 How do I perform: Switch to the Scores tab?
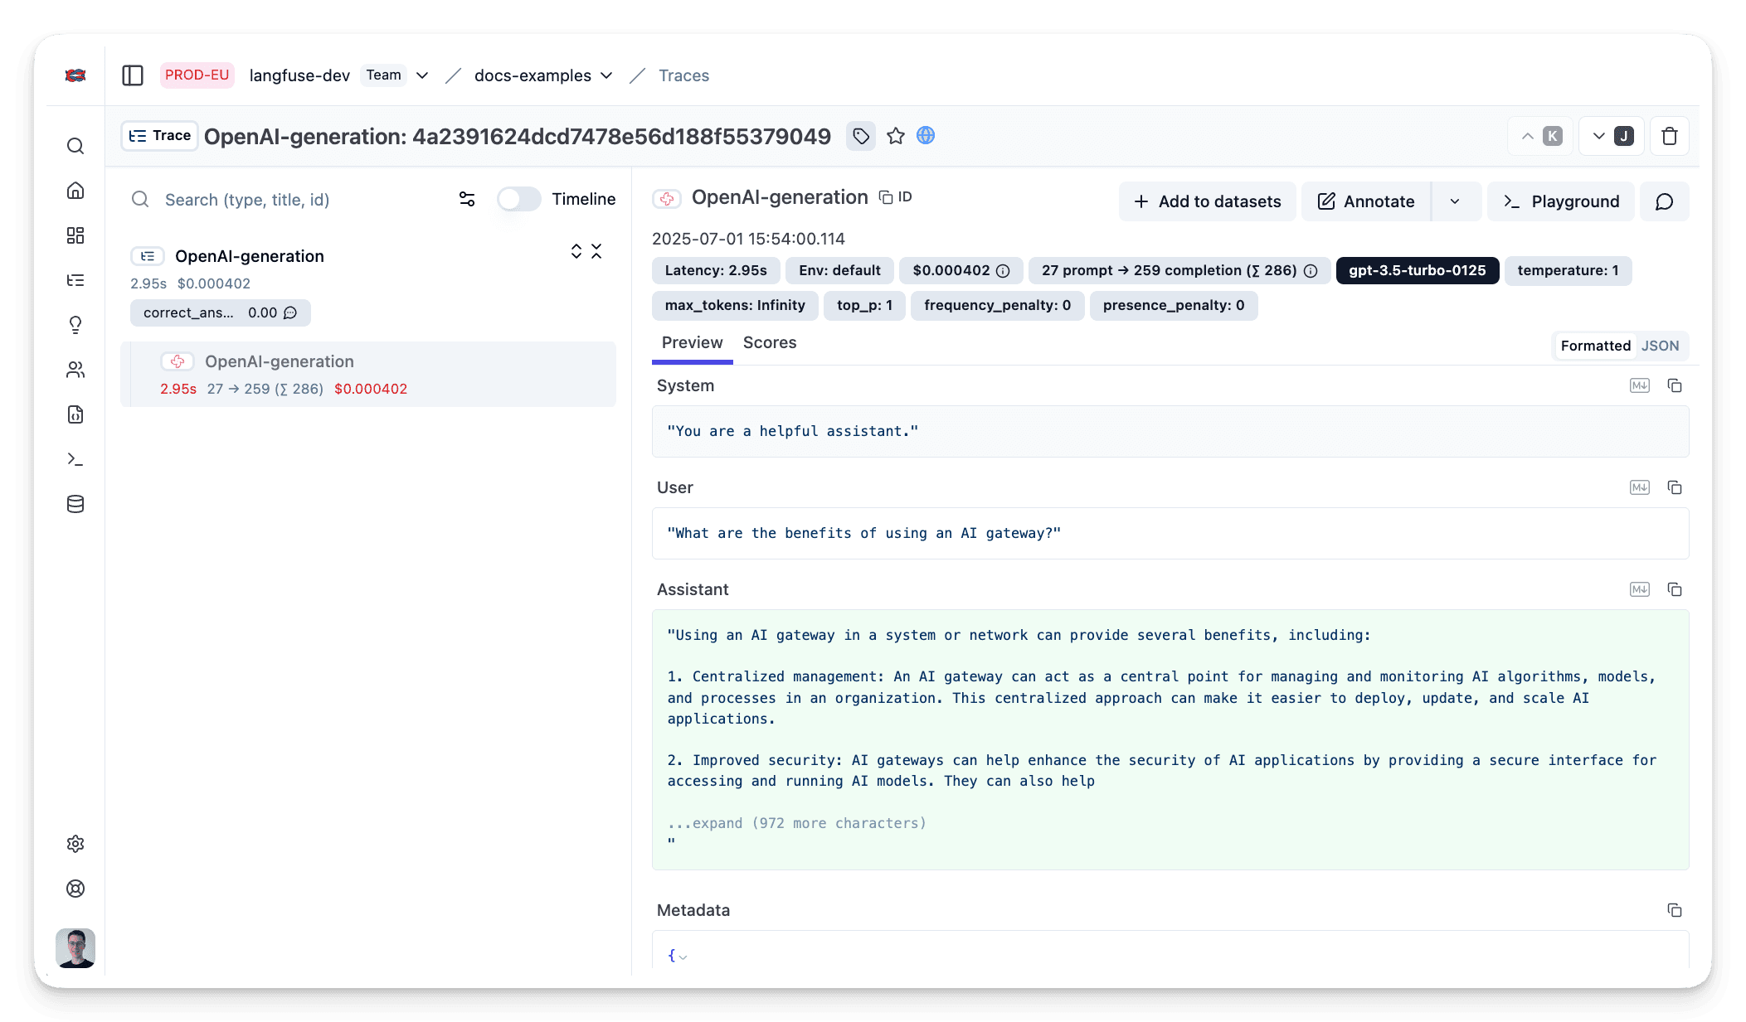[769, 342]
